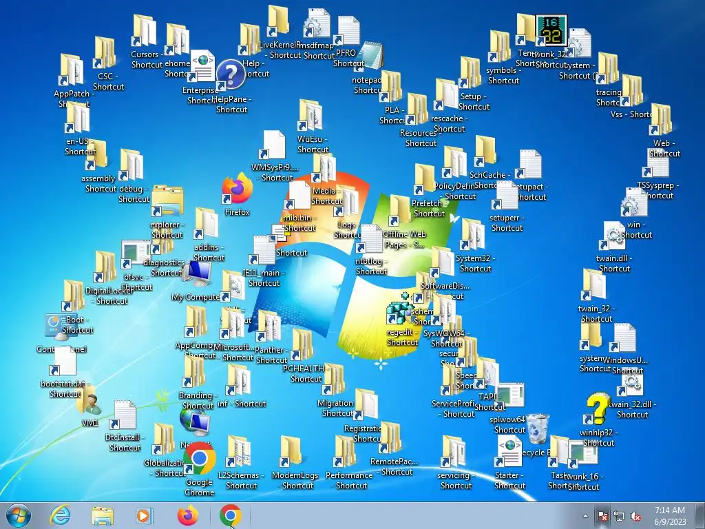Open the HelpPane shortcut icon
Image resolution: width=705 pixels, height=529 pixels.
point(231,75)
